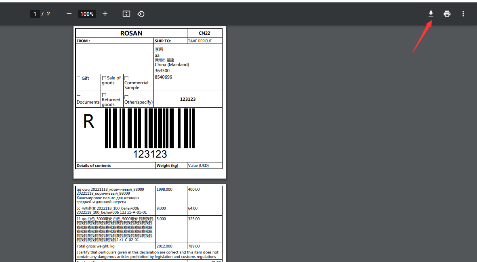Click the CN22 cell beside ROSAN
The width and height of the screenshot is (477, 262).
point(204,33)
